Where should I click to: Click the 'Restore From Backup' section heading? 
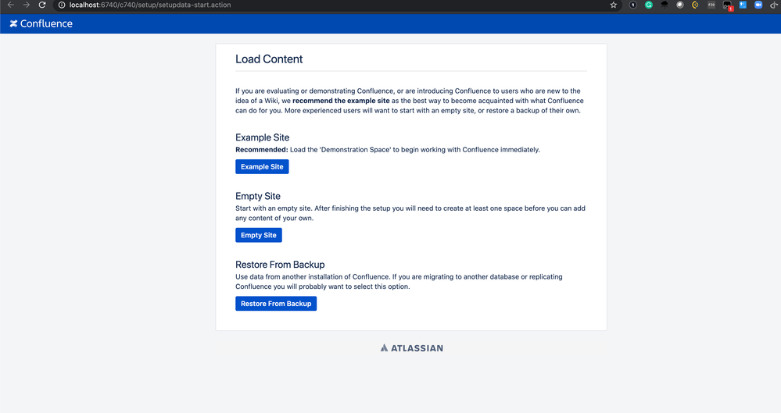pos(280,265)
